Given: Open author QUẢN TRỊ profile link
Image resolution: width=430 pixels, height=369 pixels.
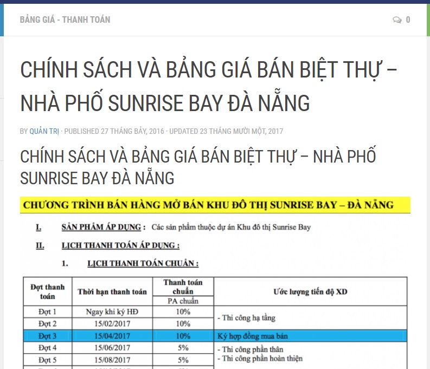Looking at the screenshot, I should [44, 132].
